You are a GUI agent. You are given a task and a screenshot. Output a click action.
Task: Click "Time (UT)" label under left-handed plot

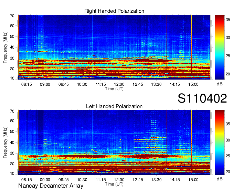coord(114,184)
